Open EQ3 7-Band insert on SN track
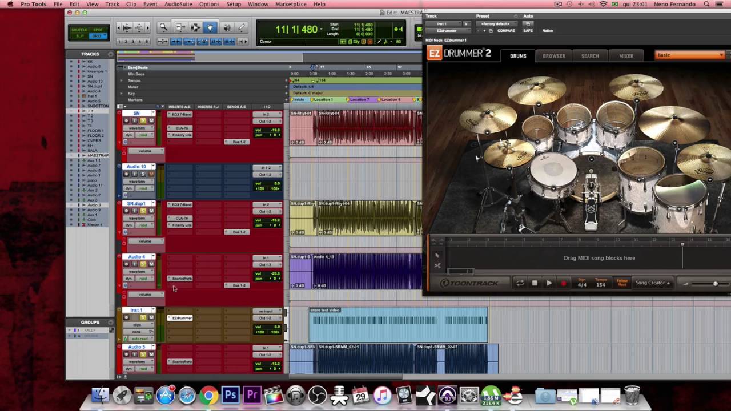This screenshot has width=731, height=411. click(x=180, y=114)
